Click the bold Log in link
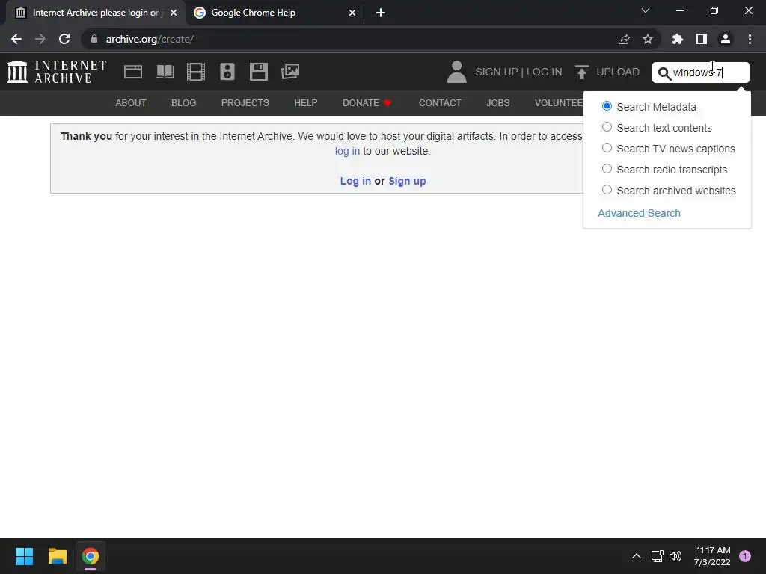766x574 pixels. point(355,181)
